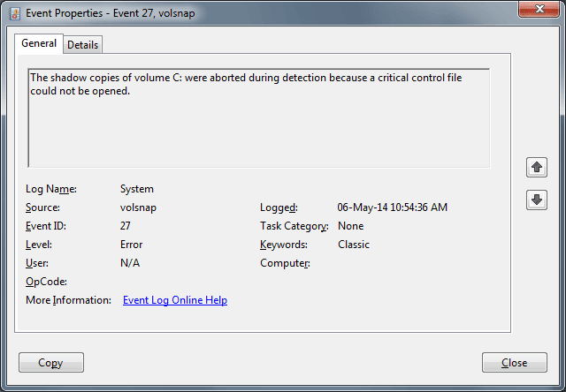This screenshot has height=392, width=566.
Task: Go to next event with down arrow
Action: [x=536, y=200]
